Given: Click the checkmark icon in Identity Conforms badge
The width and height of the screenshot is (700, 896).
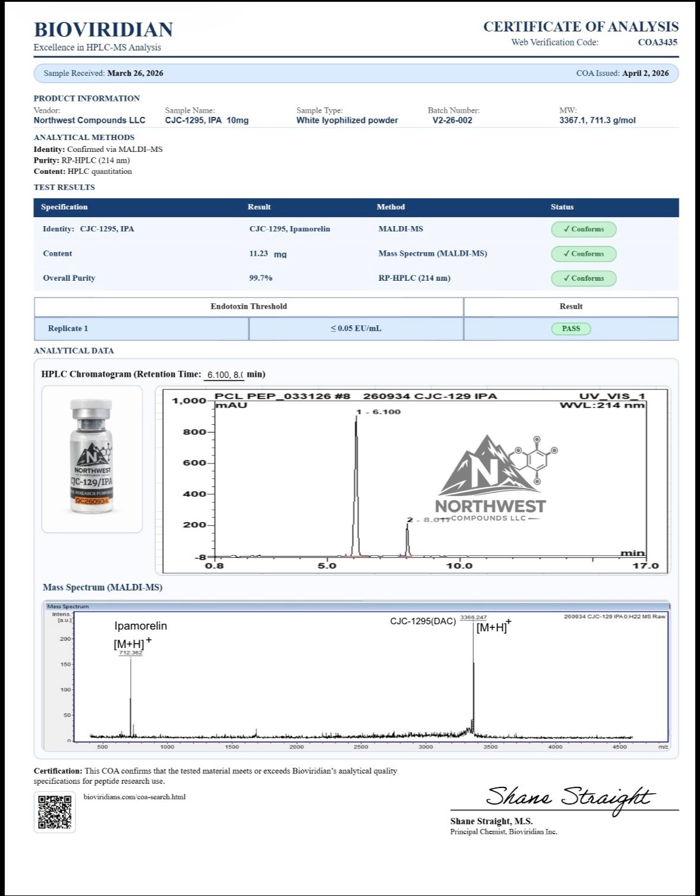Looking at the screenshot, I should 568,229.
